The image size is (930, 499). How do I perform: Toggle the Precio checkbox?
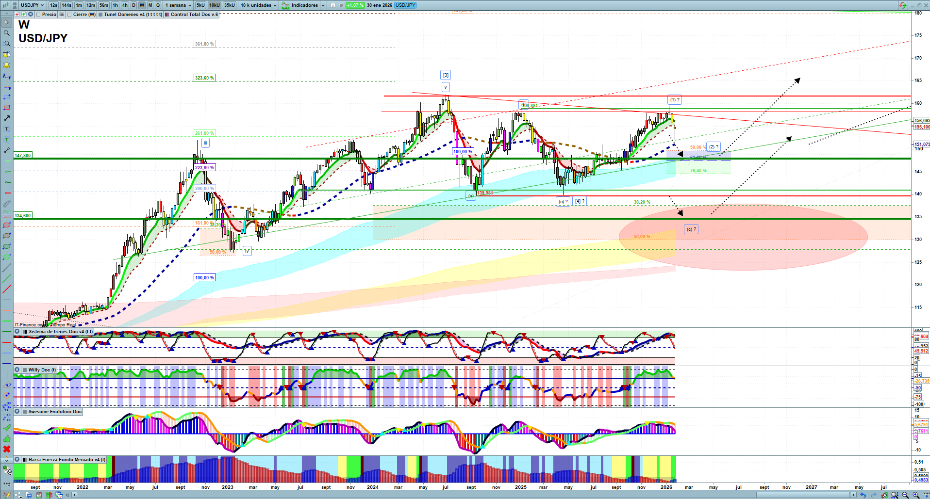pyautogui.click(x=38, y=15)
